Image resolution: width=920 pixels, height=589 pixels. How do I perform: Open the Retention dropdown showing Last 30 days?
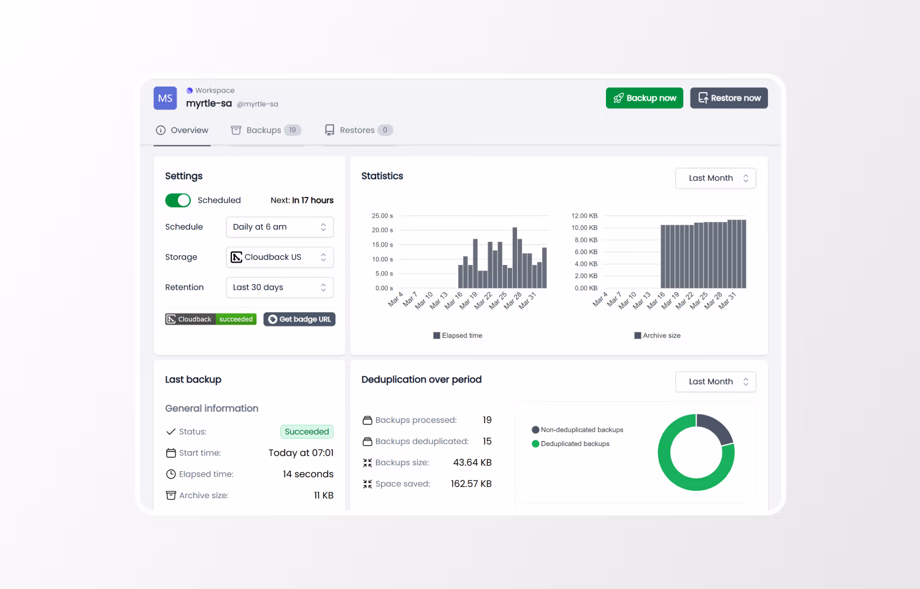coord(280,287)
